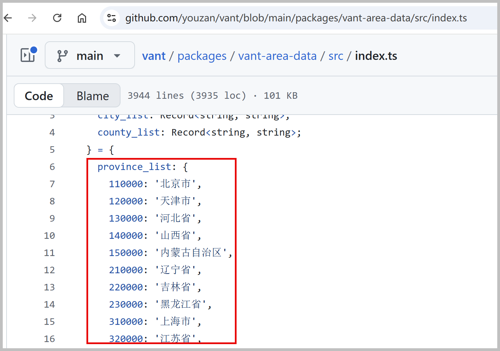This screenshot has width=500, height=351.
Task: Open the vant repository breadcrumb link
Action: coord(154,56)
